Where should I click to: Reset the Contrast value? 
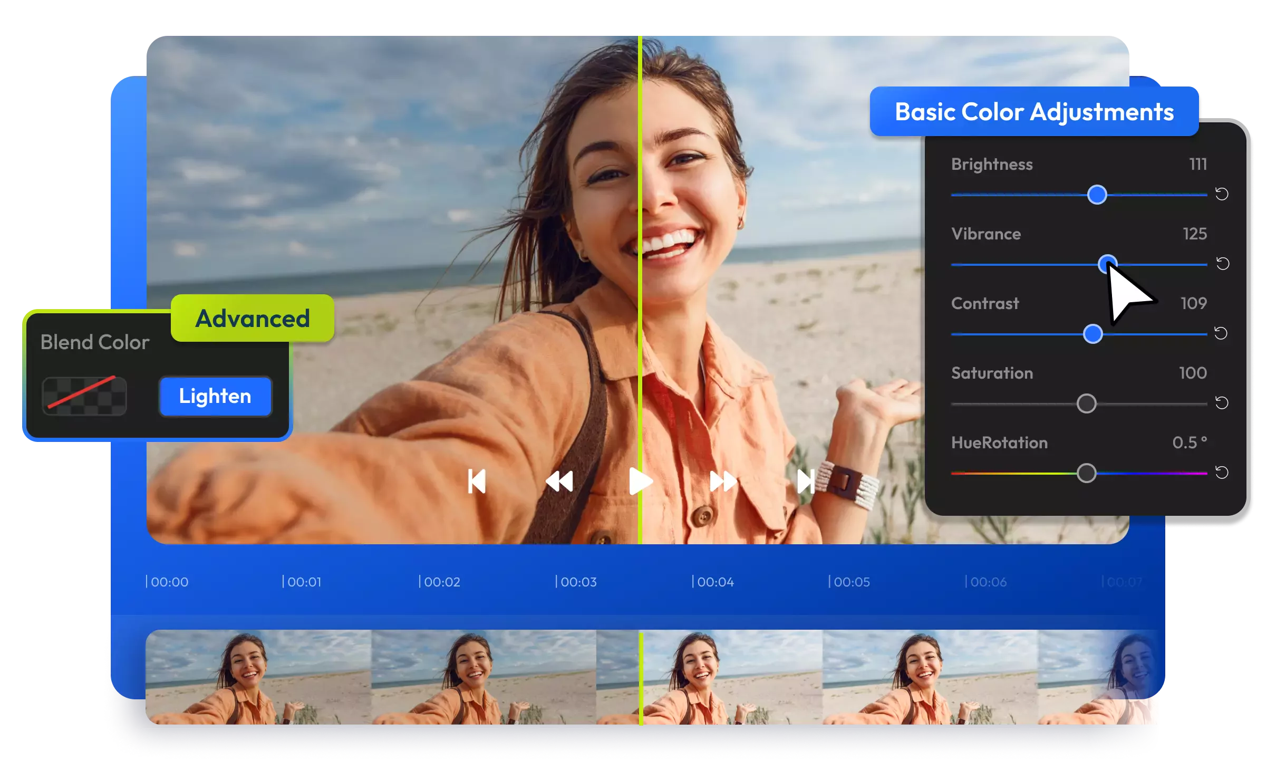pyautogui.click(x=1221, y=333)
